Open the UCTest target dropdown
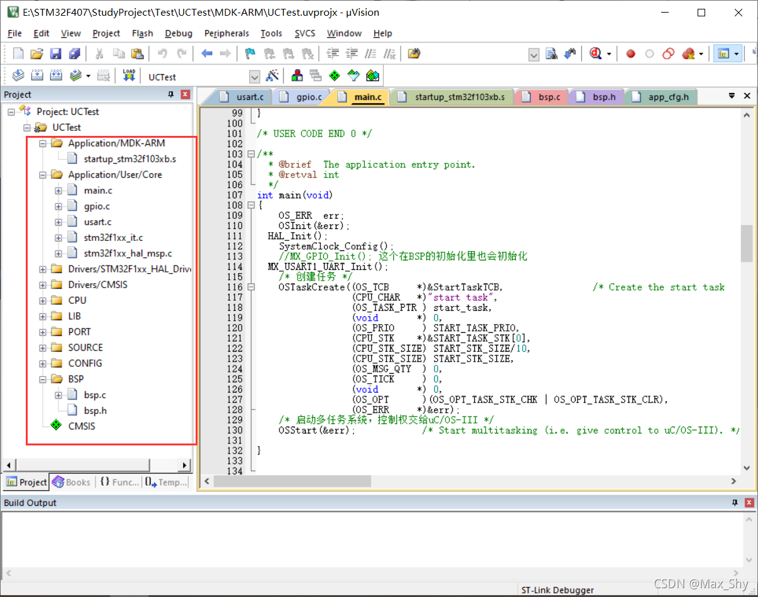The height and width of the screenshot is (597, 758). coord(255,77)
